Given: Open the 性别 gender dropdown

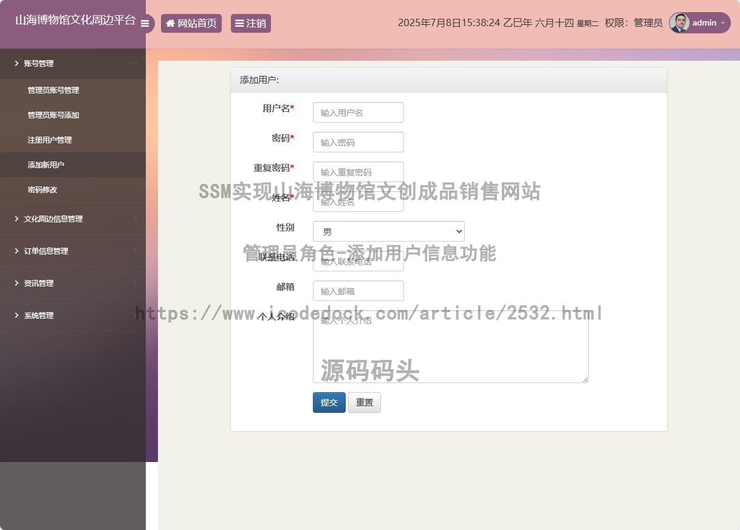Looking at the screenshot, I should tap(389, 231).
